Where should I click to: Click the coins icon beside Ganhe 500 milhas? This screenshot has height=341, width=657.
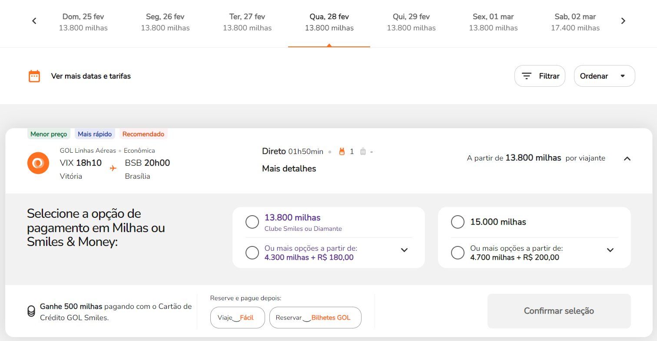[x=31, y=311]
